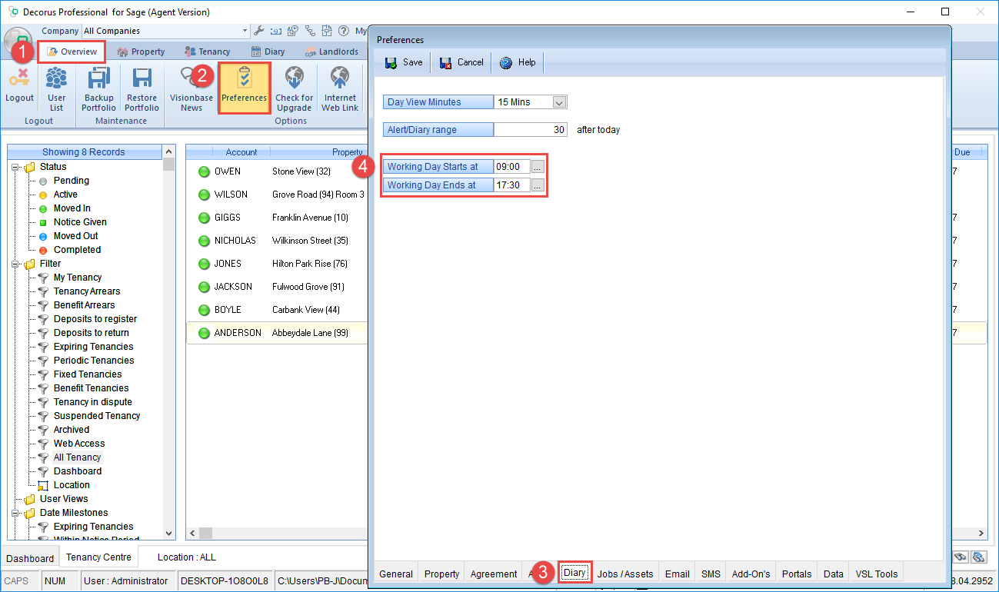Click Check for Upgrade
The height and width of the screenshot is (592, 999).
(x=294, y=89)
